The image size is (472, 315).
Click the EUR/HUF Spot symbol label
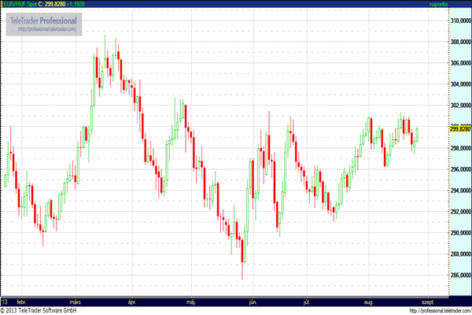[x=19, y=4]
